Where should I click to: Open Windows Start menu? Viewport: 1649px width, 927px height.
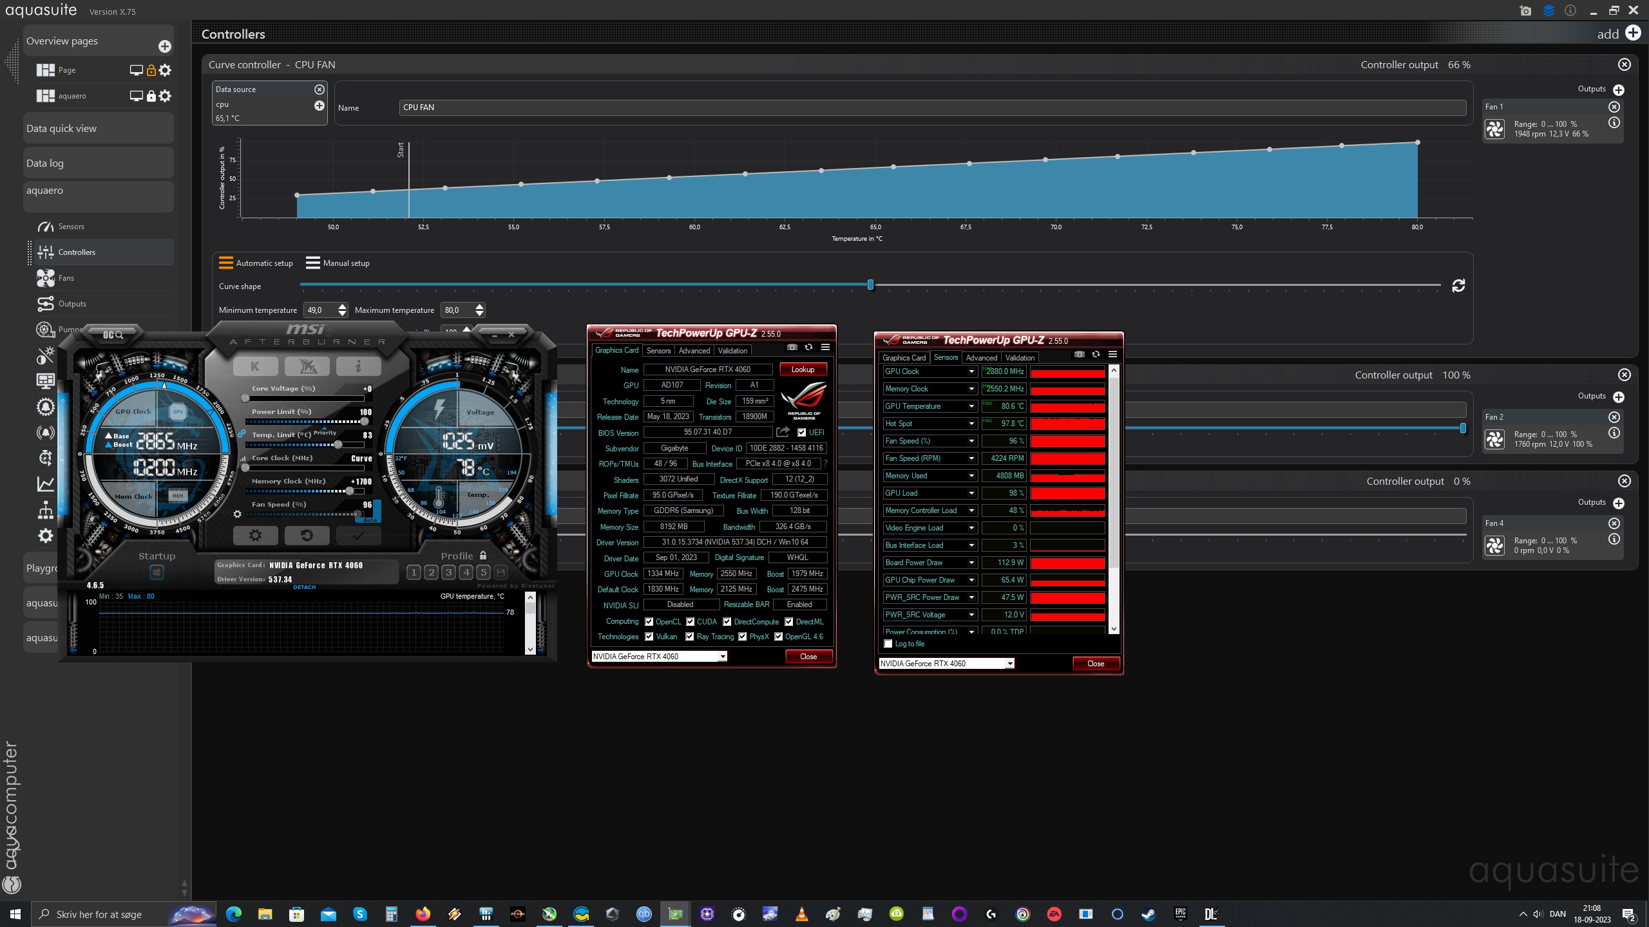click(15, 914)
